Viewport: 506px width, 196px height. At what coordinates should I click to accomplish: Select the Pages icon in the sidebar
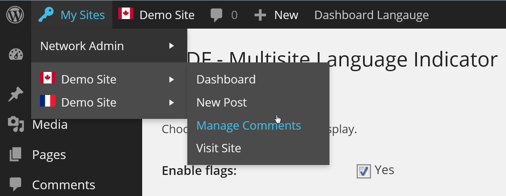[16, 154]
